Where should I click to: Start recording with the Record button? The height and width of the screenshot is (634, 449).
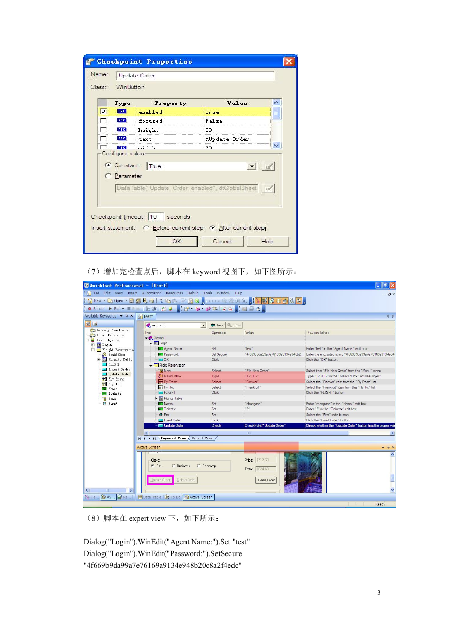(97, 309)
